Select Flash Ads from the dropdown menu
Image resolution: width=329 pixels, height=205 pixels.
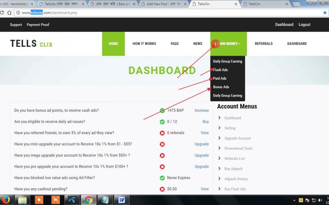221,70
